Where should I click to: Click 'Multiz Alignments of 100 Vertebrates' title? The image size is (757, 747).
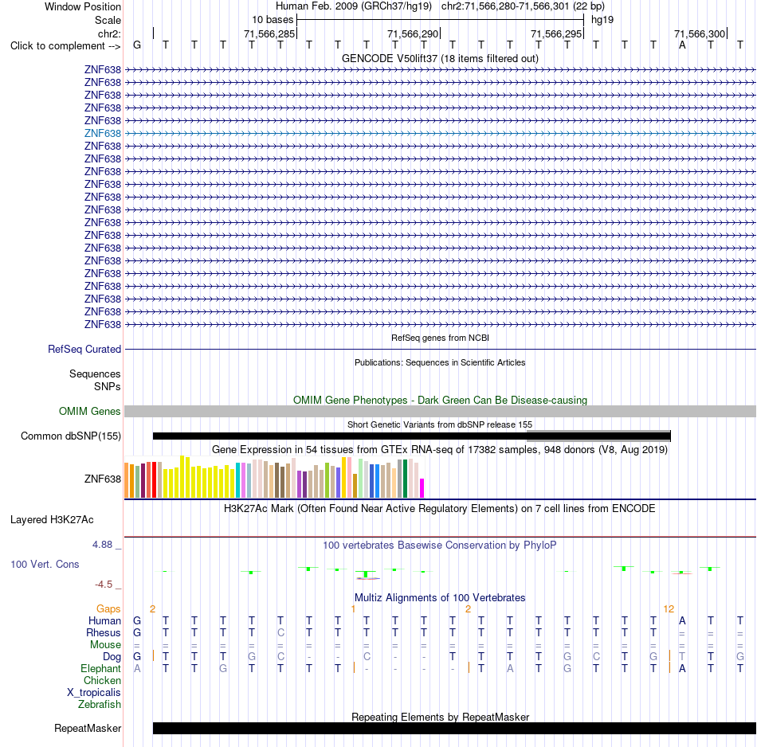(440, 597)
